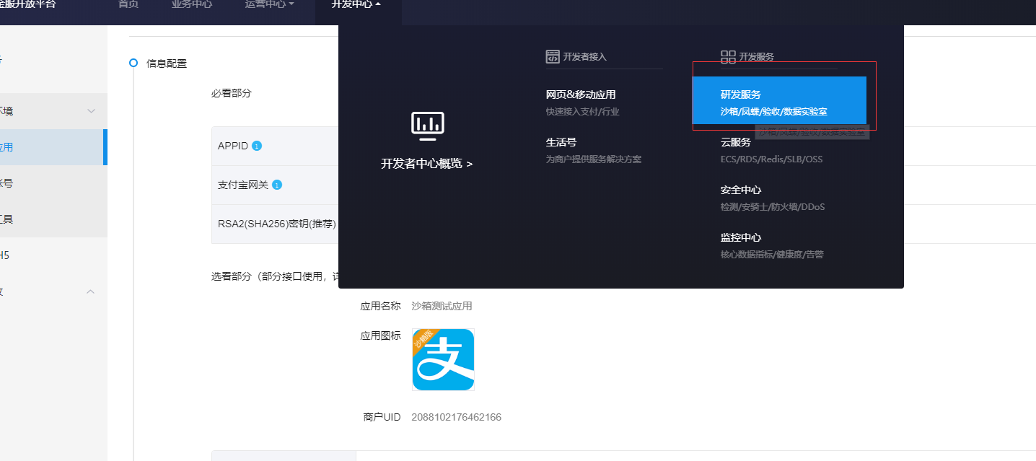Click 快速接入支付/行业 subtitle text
This screenshot has width=1036, height=461.
tap(583, 112)
